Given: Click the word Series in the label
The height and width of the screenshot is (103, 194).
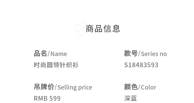Looking at the screenshot, I should (x=150, y=54).
